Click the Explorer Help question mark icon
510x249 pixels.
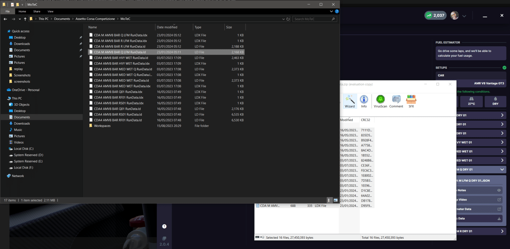[x=337, y=11]
